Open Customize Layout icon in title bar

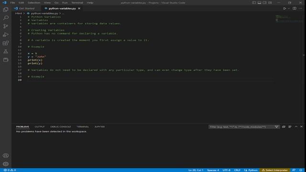tap(270, 3)
